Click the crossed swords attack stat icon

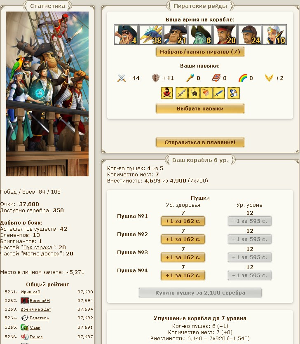122,78
